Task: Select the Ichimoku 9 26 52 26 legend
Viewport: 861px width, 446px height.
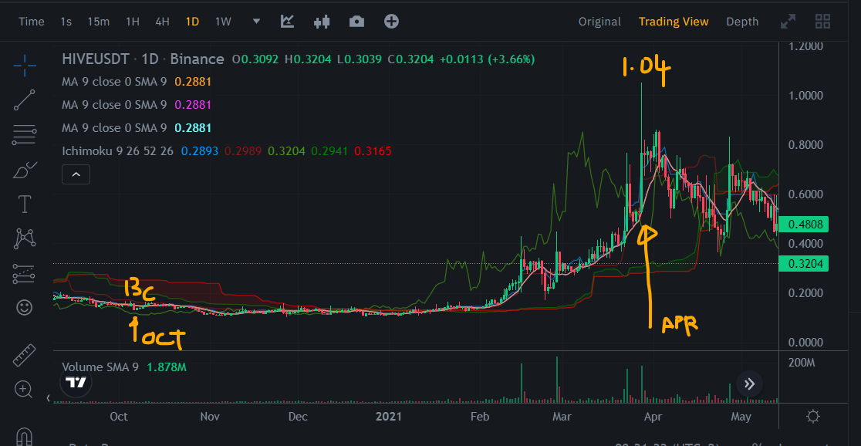Action: [x=119, y=151]
